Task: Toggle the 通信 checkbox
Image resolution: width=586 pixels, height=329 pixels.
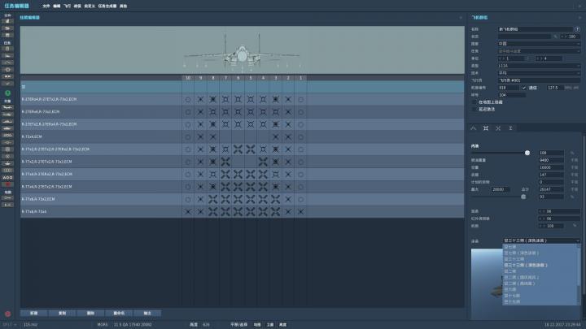Action: tap(524, 87)
